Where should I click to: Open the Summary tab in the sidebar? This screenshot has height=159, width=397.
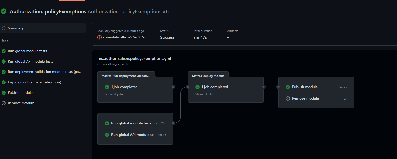pos(16,28)
